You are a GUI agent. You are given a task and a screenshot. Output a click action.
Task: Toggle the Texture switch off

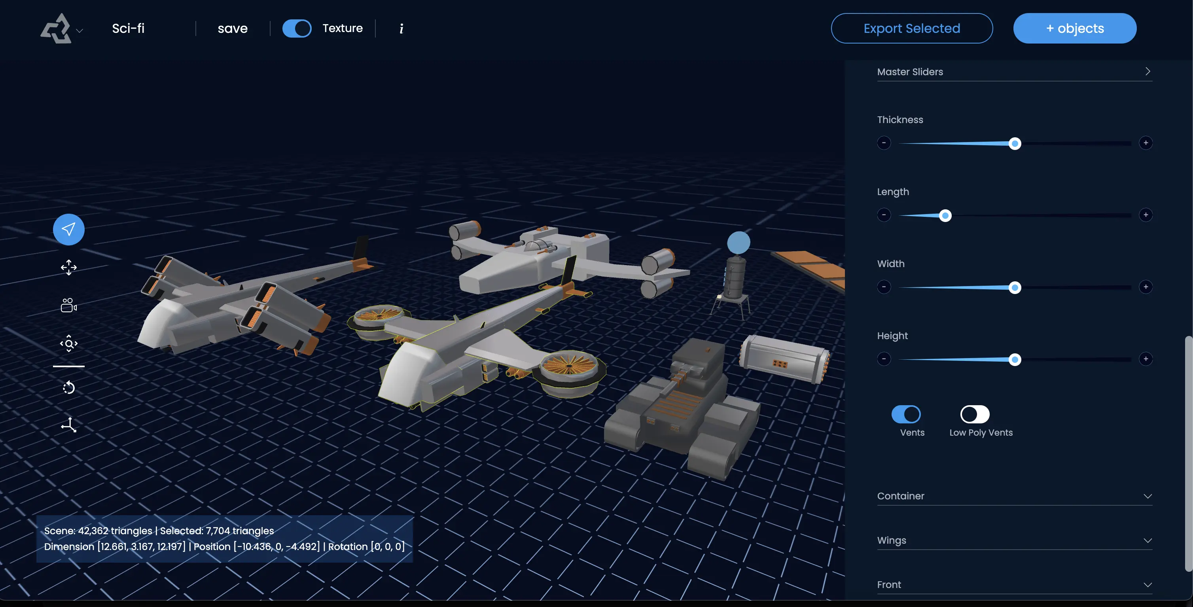pos(297,28)
